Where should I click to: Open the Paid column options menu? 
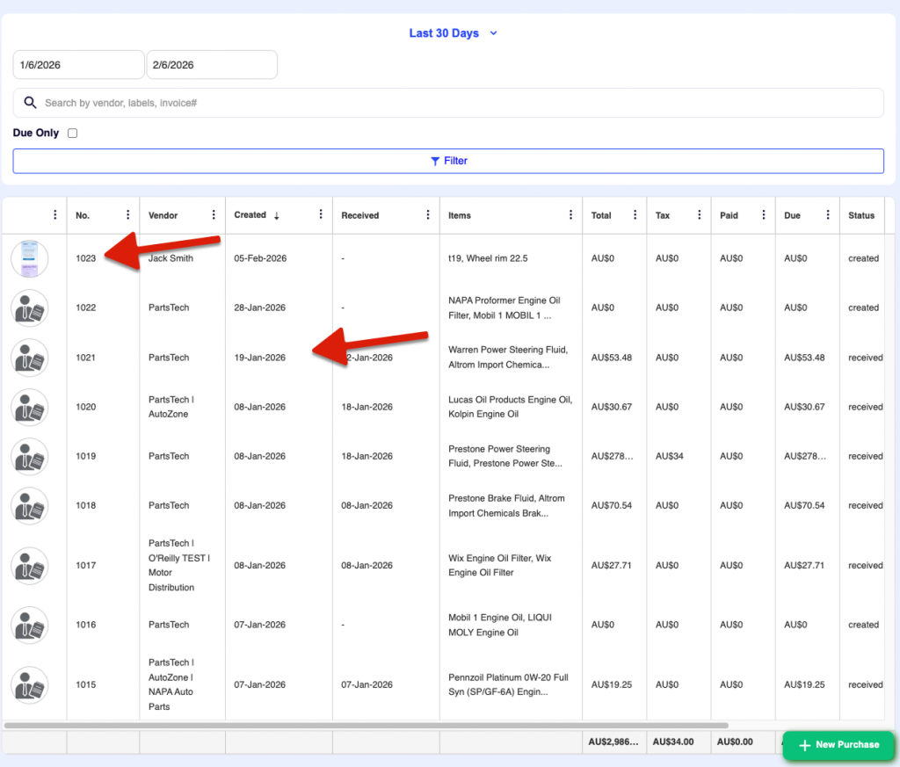(763, 215)
